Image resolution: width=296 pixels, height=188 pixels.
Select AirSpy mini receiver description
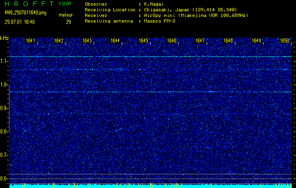click(x=196, y=16)
